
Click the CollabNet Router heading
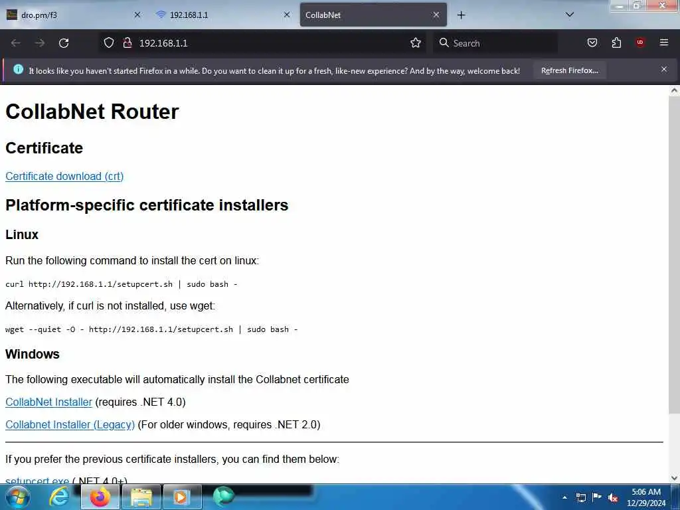pyautogui.click(x=92, y=112)
